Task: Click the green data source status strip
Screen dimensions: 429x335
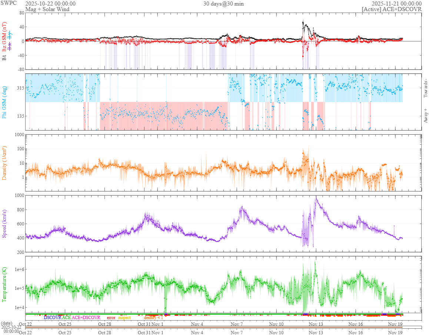Action: 214,314
